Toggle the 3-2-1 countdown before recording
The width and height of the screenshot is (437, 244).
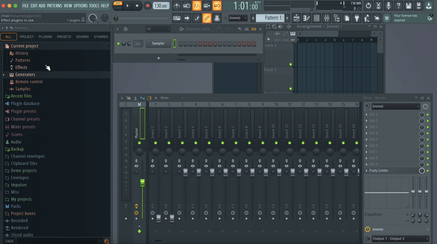pyautogui.click(x=197, y=6)
